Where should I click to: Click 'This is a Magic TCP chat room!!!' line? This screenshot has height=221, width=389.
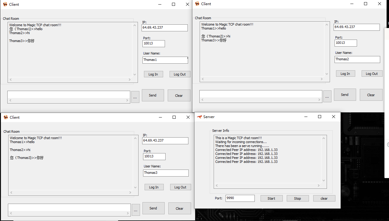pyautogui.click(x=238, y=138)
